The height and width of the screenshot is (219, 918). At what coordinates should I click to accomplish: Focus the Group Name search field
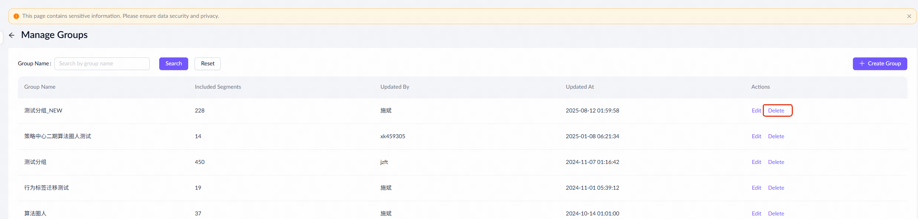(102, 64)
